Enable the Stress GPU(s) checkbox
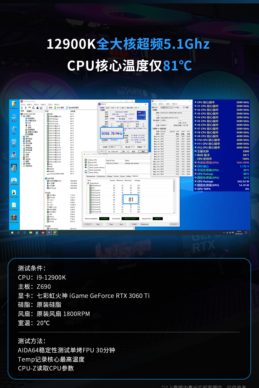The width and height of the screenshot is (259, 388). pos(88,173)
